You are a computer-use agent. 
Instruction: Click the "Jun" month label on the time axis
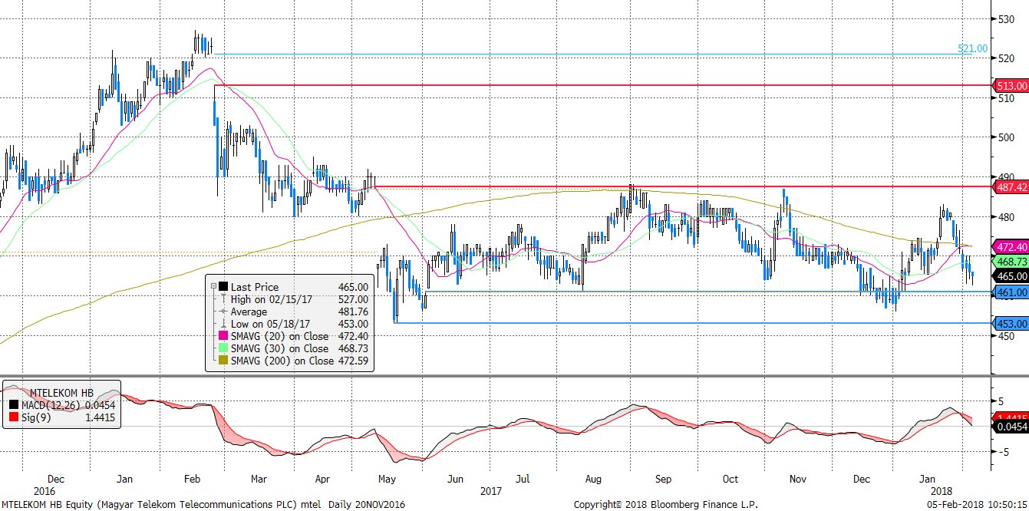455,479
